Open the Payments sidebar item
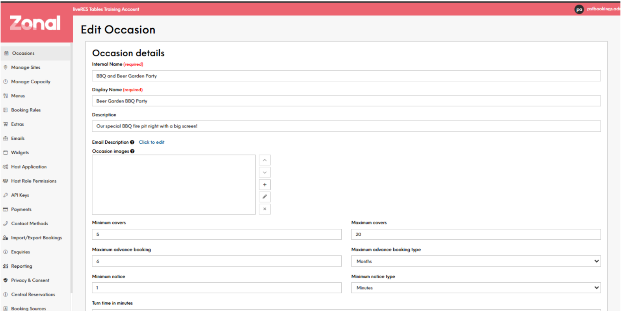The image size is (621, 311). (21, 209)
